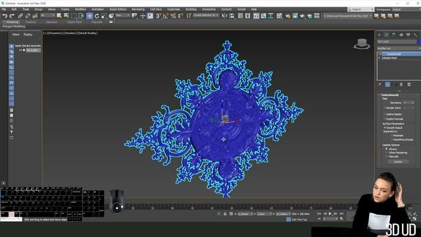Image resolution: width=421 pixels, height=237 pixels.
Task: Open the Create Selection Set dropdown
Action: (x=206, y=16)
